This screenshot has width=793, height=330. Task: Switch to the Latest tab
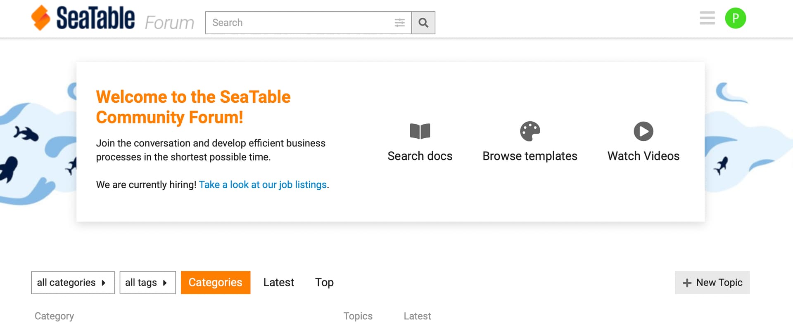[x=279, y=283]
